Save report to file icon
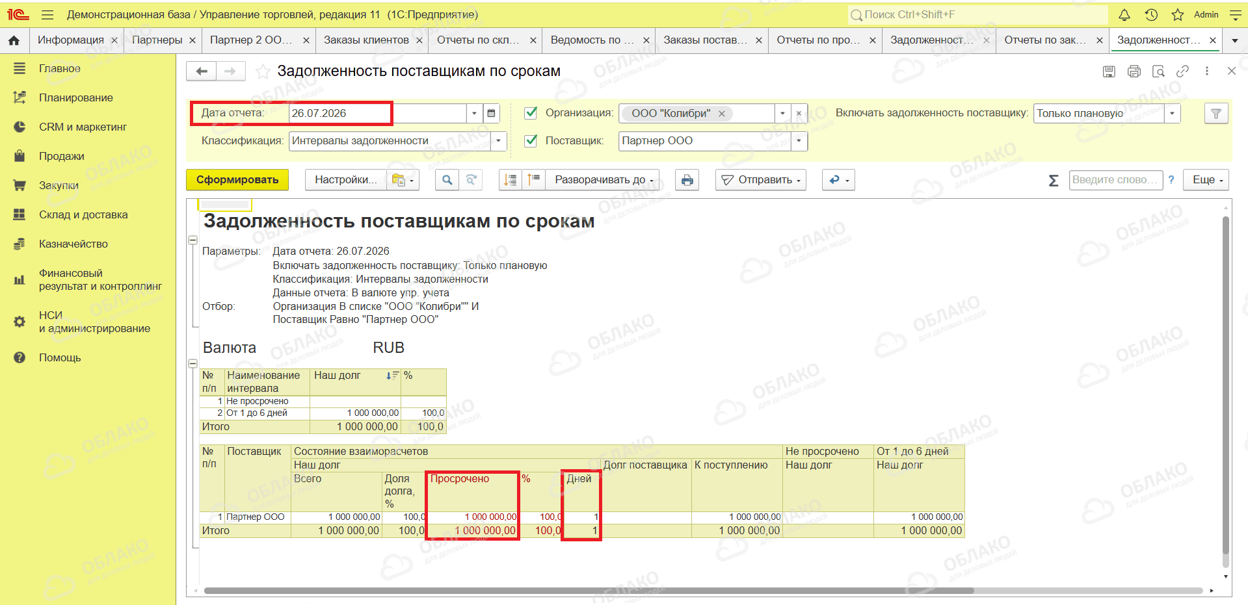 [x=1109, y=71]
